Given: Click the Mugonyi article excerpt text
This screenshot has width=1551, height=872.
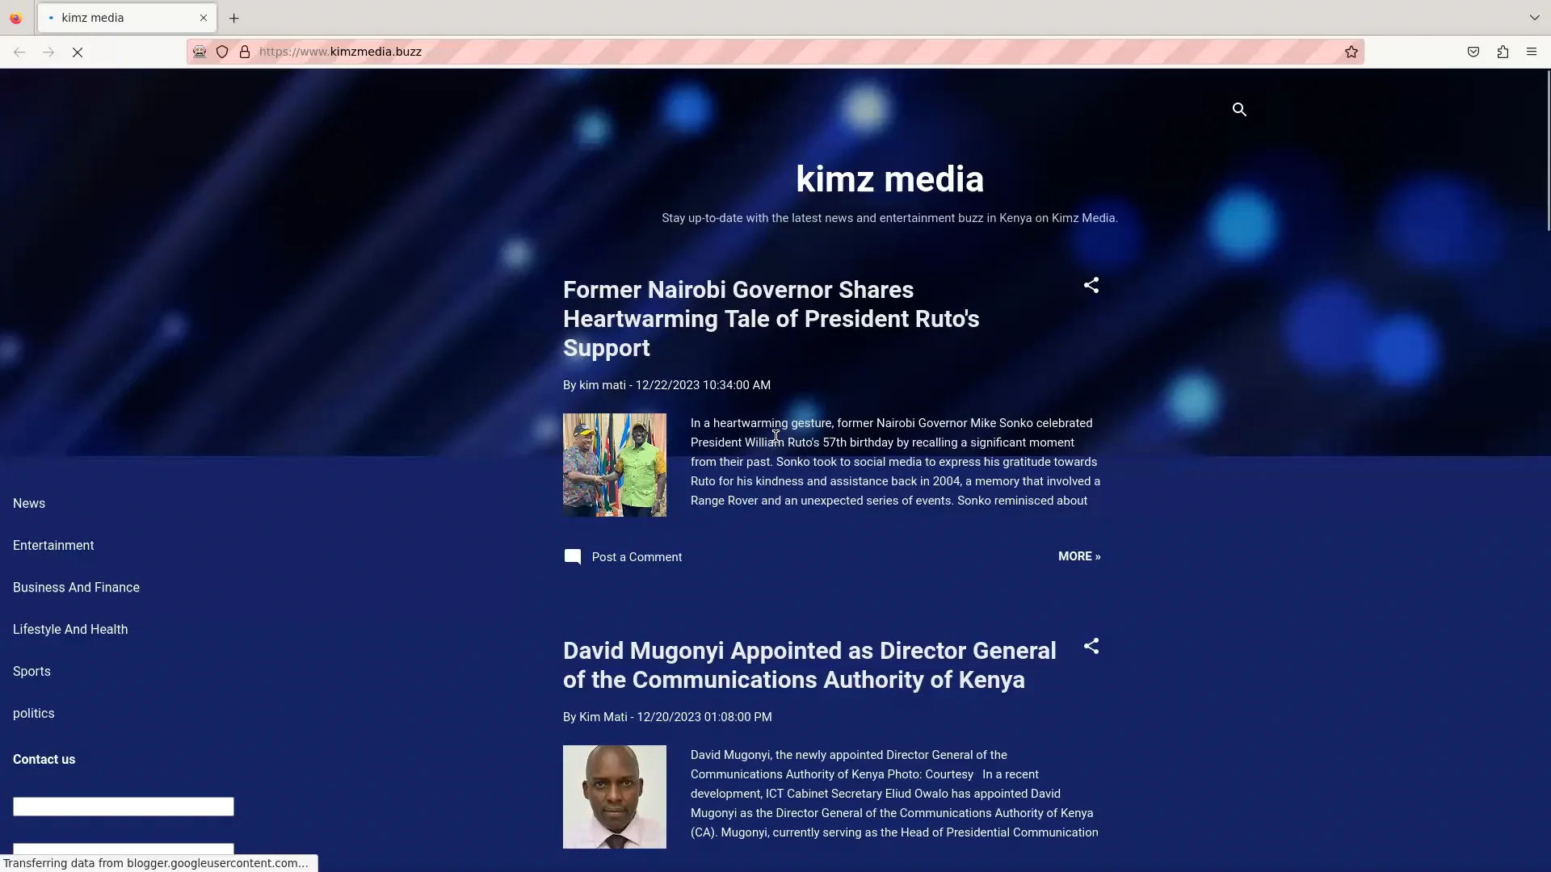Looking at the screenshot, I should pyautogui.click(x=894, y=794).
